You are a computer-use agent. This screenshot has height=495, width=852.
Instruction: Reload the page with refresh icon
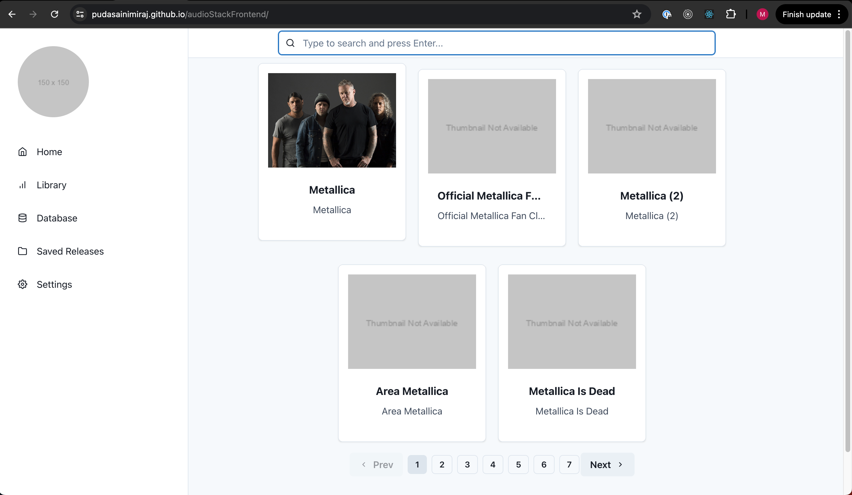click(55, 14)
